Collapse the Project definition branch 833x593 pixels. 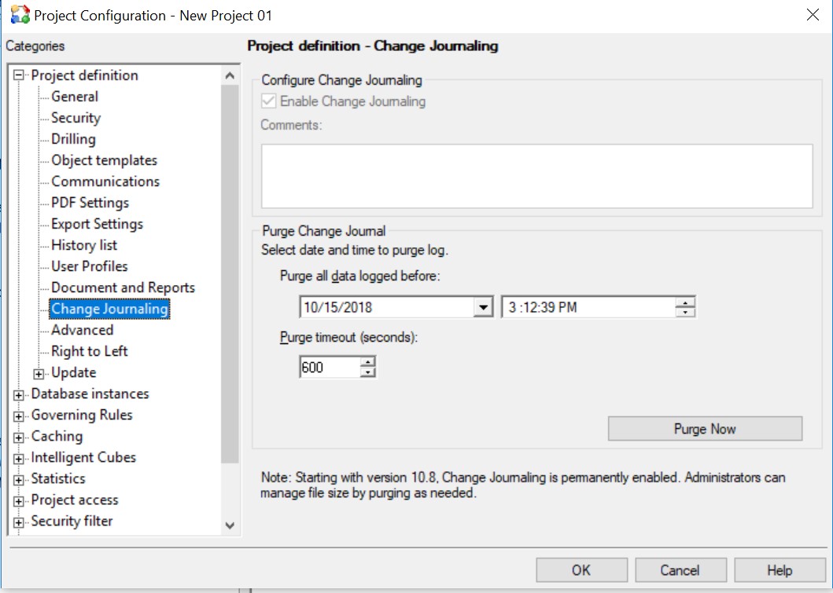(19, 75)
